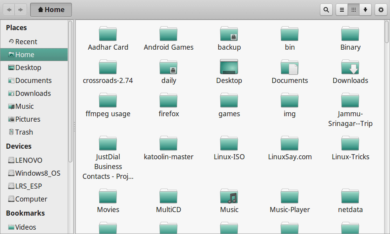Select the ffmpeg usage folder
The width and height of the screenshot is (390, 234).
tap(108, 105)
